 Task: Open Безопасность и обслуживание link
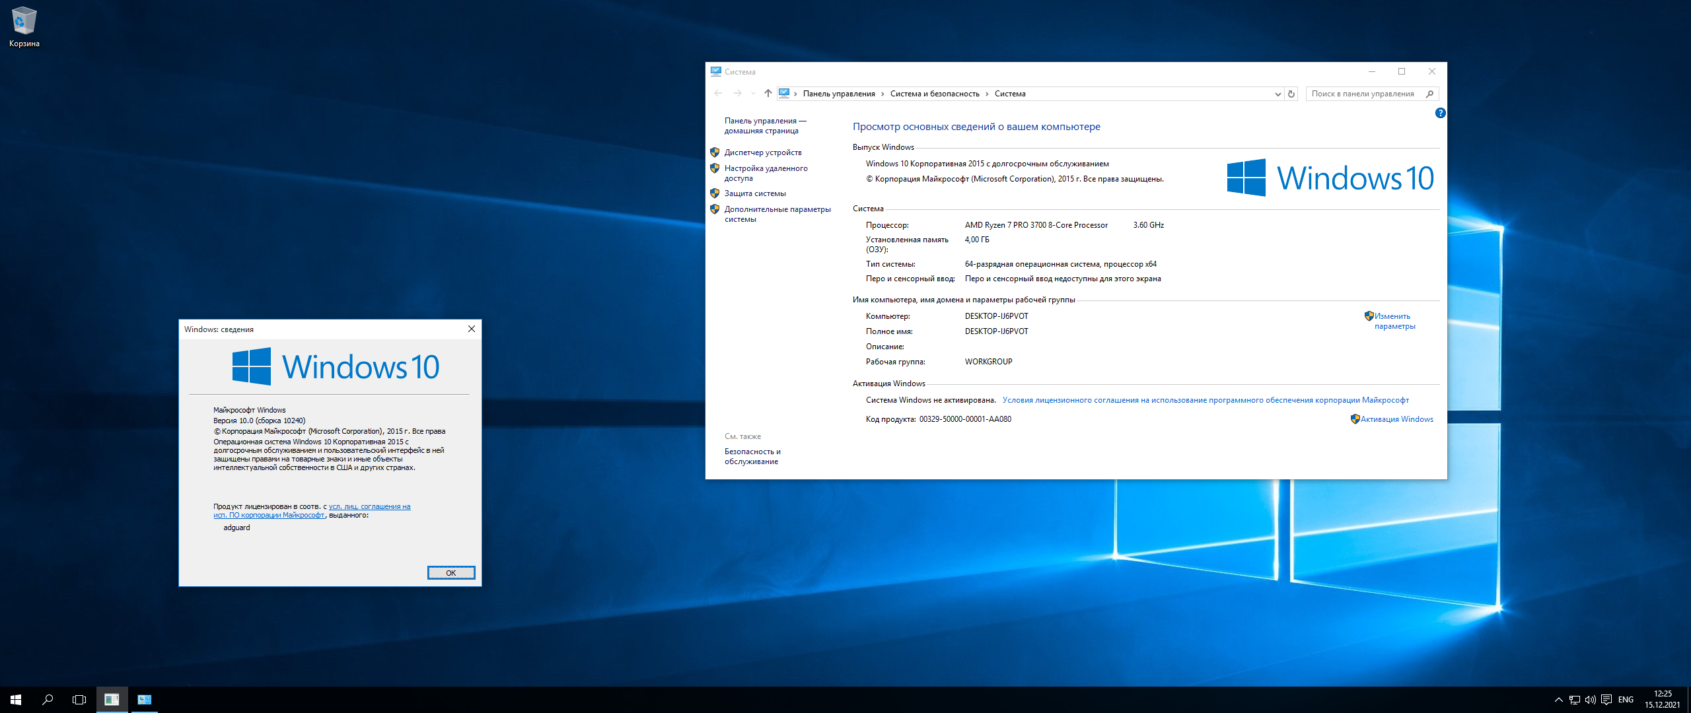coord(752,456)
